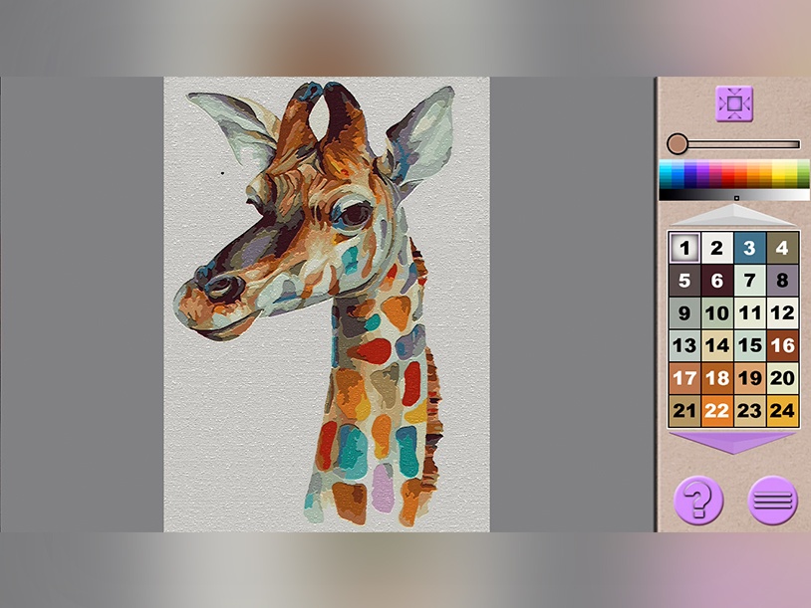The width and height of the screenshot is (811, 608).
Task: Expand palette with the purple down arrow
Action: (x=733, y=443)
